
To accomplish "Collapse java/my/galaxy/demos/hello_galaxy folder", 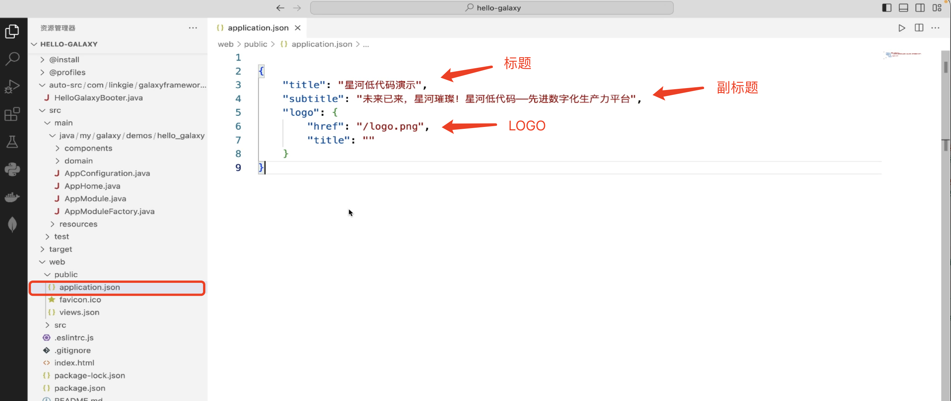I will pos(118,135).
